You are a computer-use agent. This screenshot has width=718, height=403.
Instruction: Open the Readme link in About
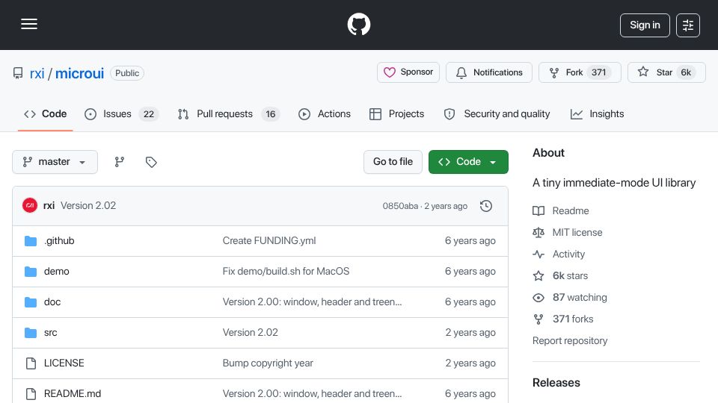571,210
